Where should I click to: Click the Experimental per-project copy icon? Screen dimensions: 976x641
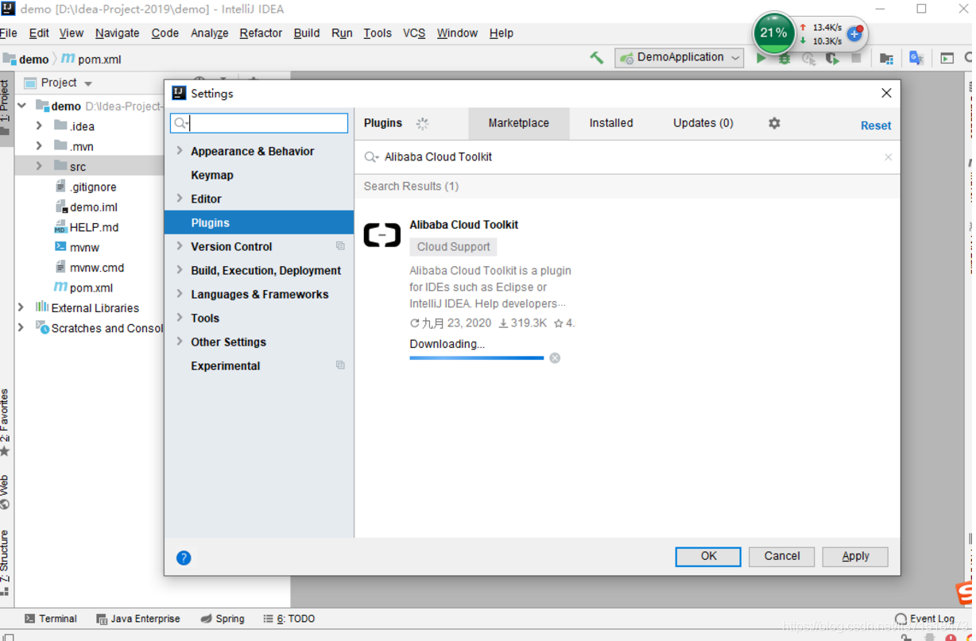coord(340,365)
